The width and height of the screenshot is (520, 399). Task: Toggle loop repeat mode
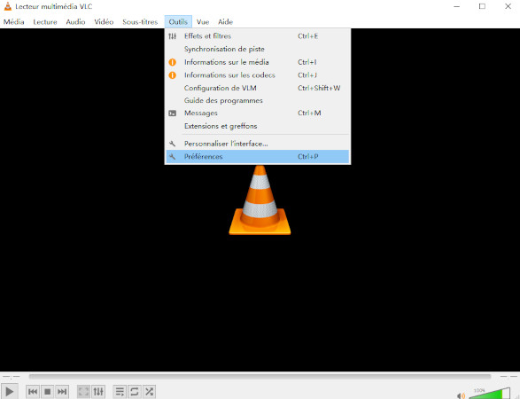pos(135,392)
